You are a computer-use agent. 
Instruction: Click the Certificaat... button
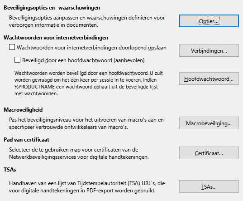tap(209, 153)
